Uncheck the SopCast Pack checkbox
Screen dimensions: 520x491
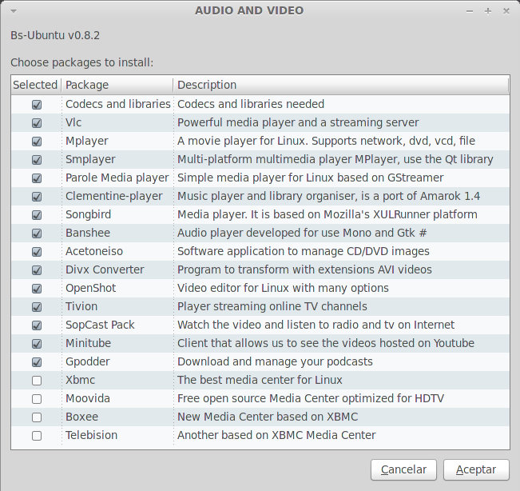[x=37, y=325]
